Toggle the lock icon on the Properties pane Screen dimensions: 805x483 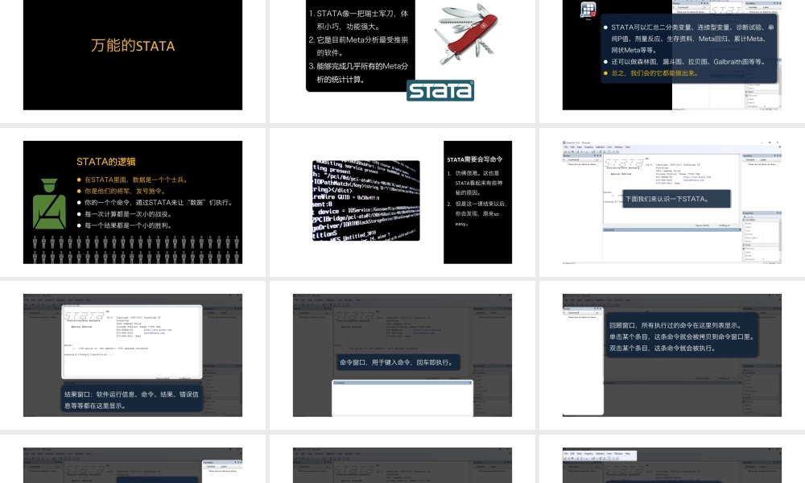coord(745,217)
